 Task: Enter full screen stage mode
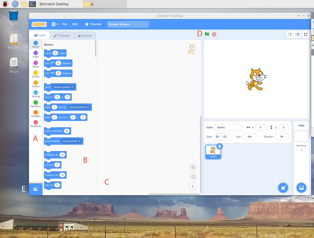(305, 34)
